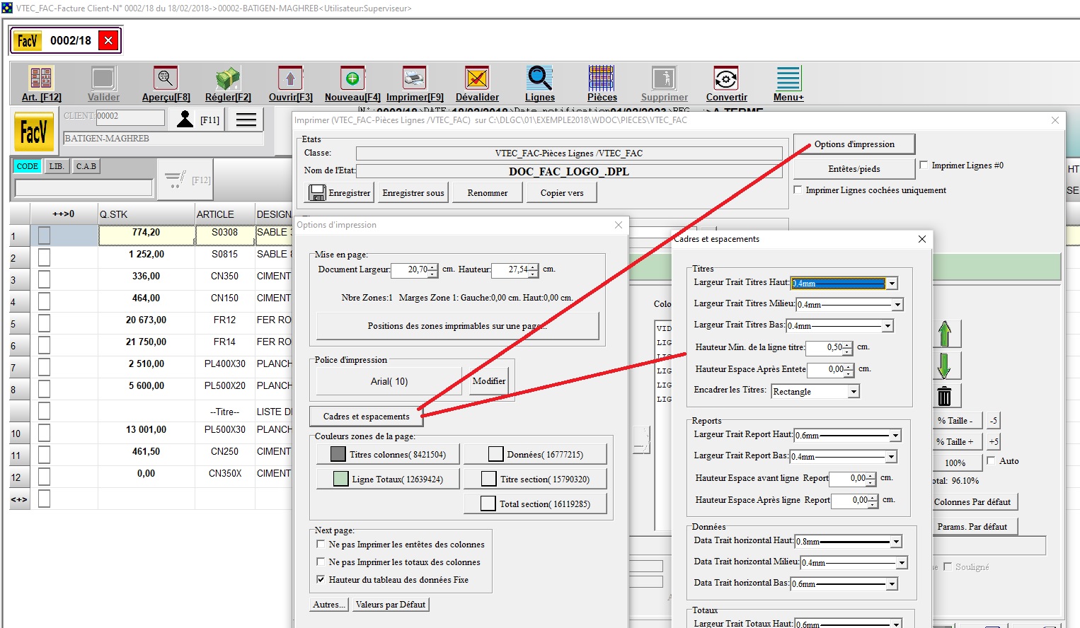Click the Ouvrir[F3] toolbar icon

point(290,78)
